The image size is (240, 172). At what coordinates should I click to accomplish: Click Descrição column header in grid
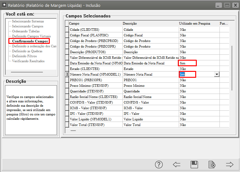[x=130, y=23]
